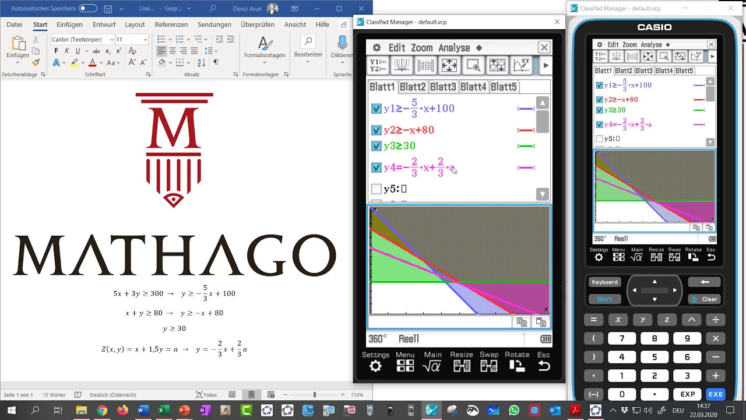The image size is (746, 420).
Task: Check y5 checkbox in the CASIO calculator screen
Action: 599,139
